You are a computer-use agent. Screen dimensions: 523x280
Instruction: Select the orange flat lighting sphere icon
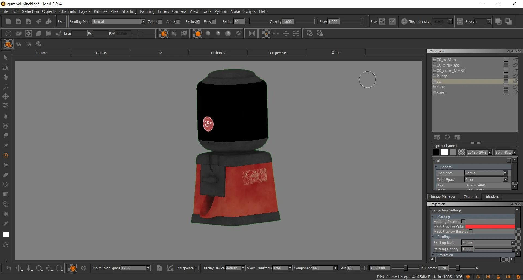198,34
